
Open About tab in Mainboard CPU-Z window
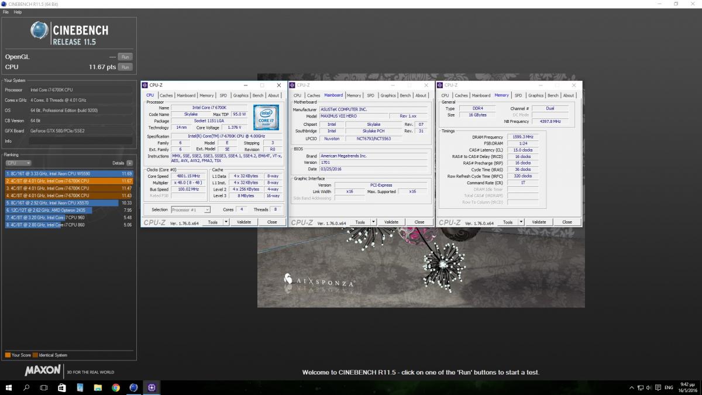pyautogui.click(x=421, y=95)
